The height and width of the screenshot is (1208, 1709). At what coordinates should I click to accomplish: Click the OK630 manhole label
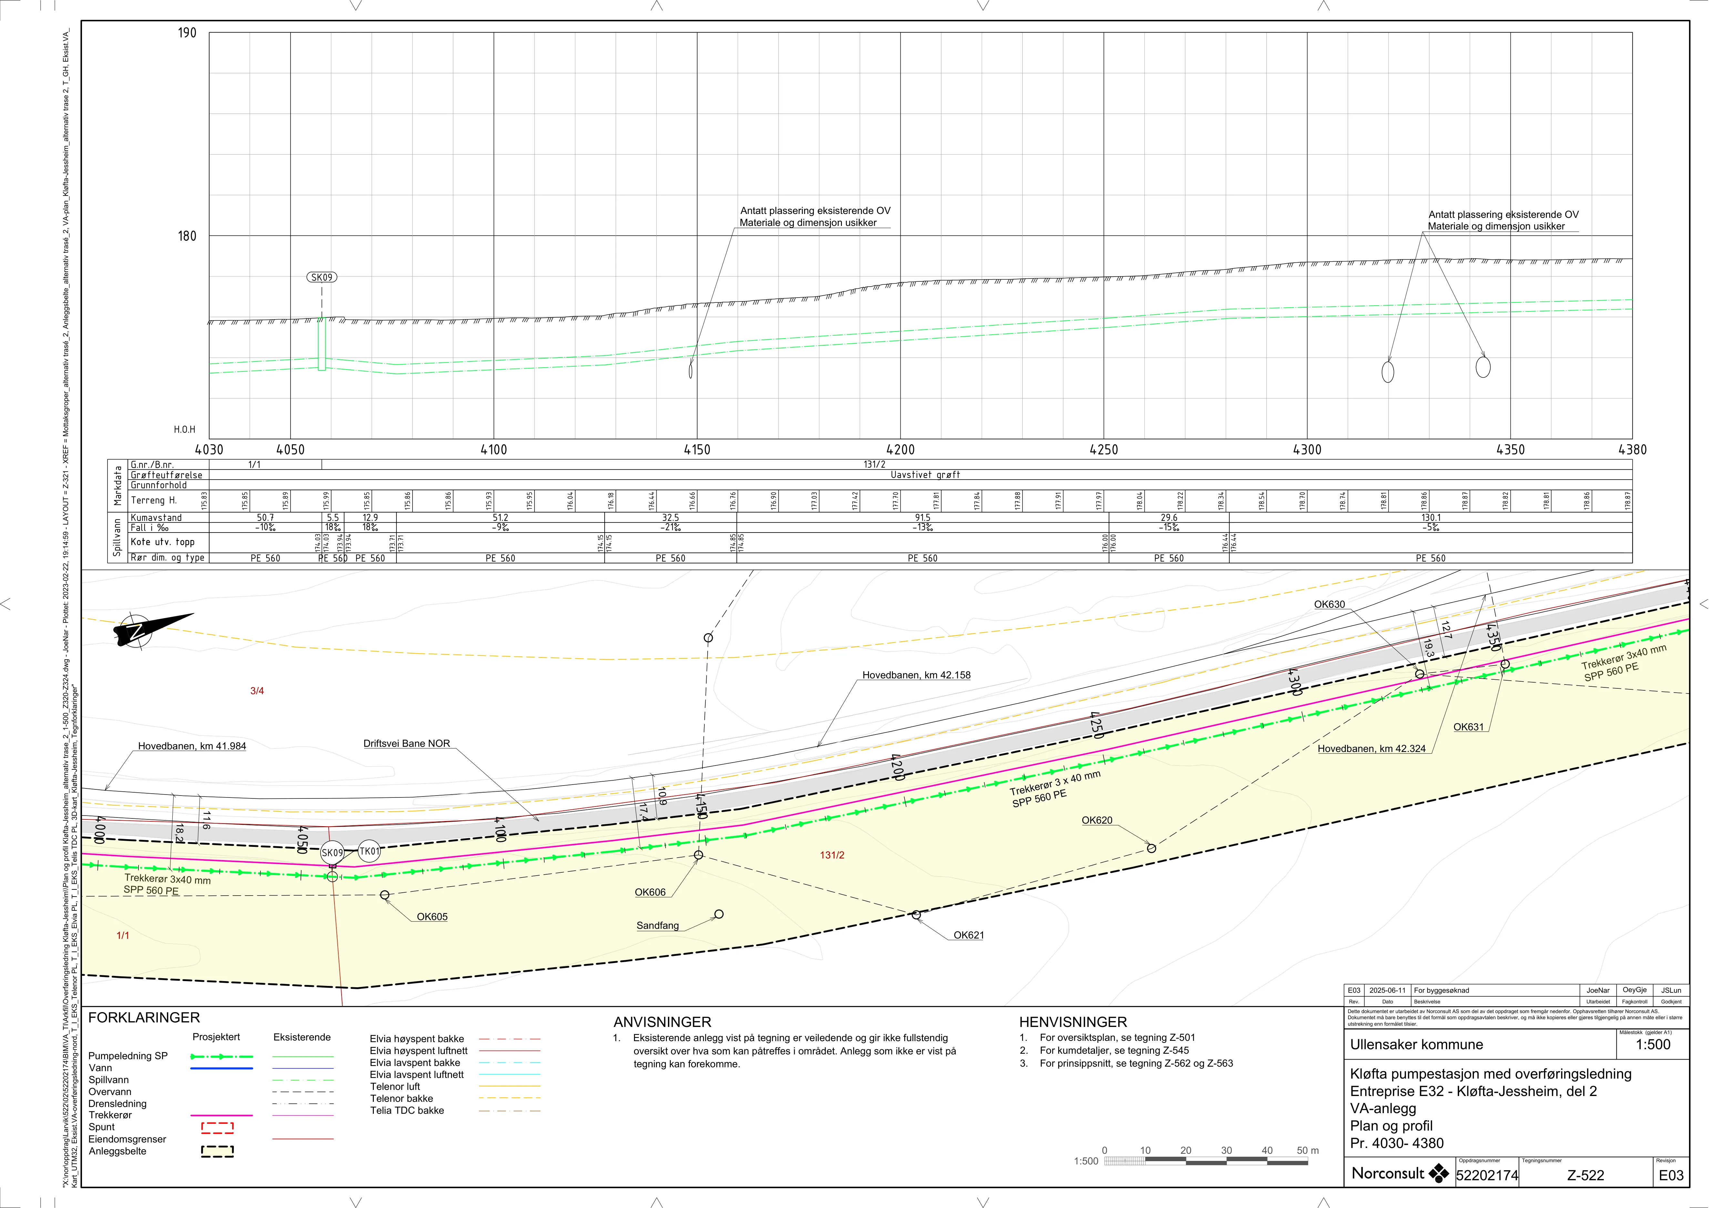point(1329,604)
